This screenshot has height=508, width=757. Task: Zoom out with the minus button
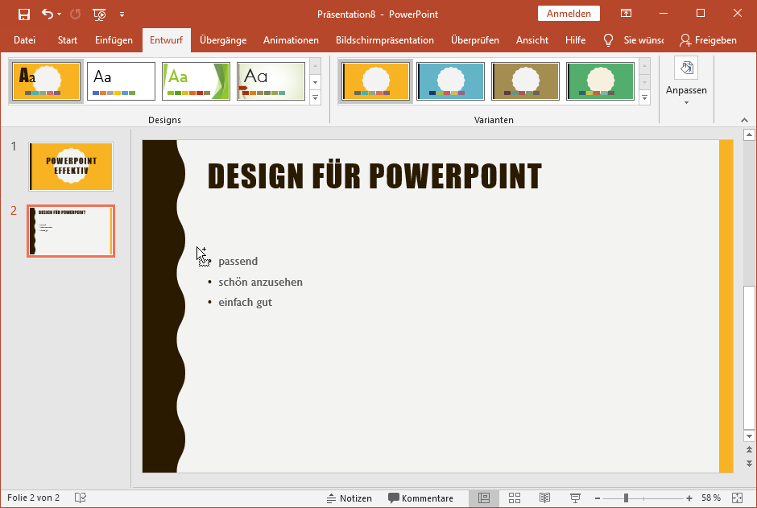click(x=598, y=498)
